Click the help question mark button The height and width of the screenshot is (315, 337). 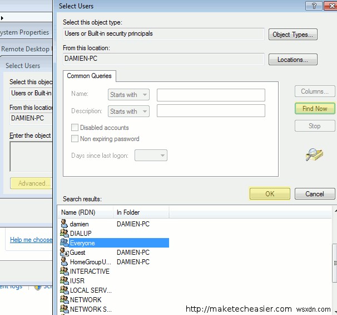(x=314, y=6)
